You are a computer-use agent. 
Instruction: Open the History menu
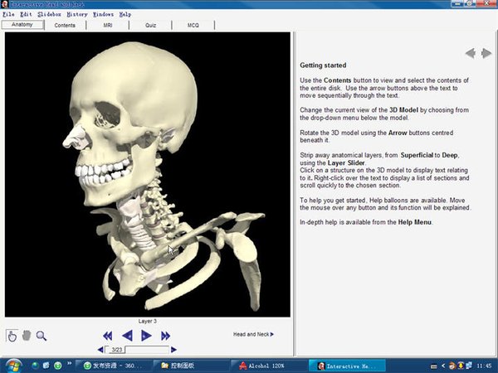(76, 14)
